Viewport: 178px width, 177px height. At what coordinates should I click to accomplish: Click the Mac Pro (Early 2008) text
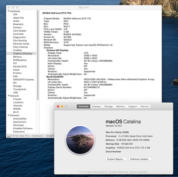click(x=117, y=132)
